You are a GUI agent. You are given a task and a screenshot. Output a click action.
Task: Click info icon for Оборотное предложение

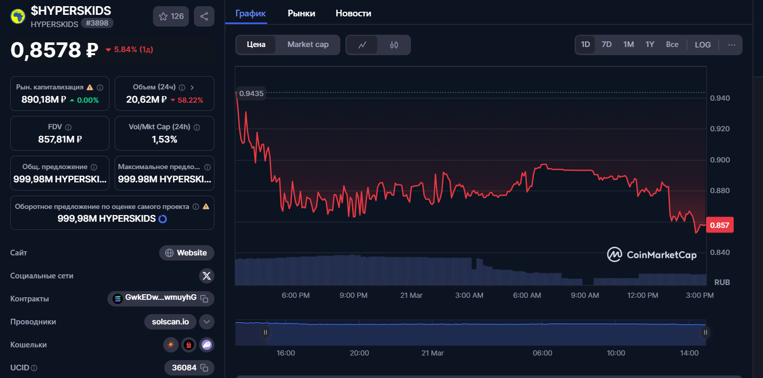[x=195, y=207]
